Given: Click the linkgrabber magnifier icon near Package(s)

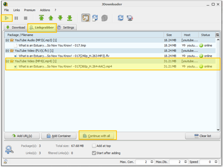Looking at the screenshot, I should (9, 149).
